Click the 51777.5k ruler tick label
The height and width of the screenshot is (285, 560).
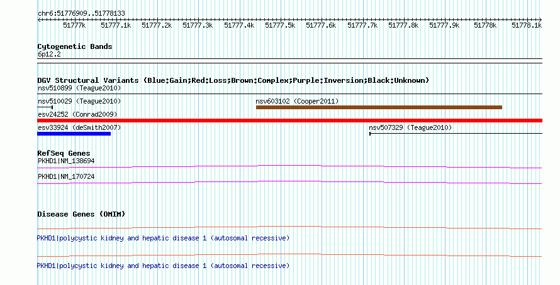point(280,25)
